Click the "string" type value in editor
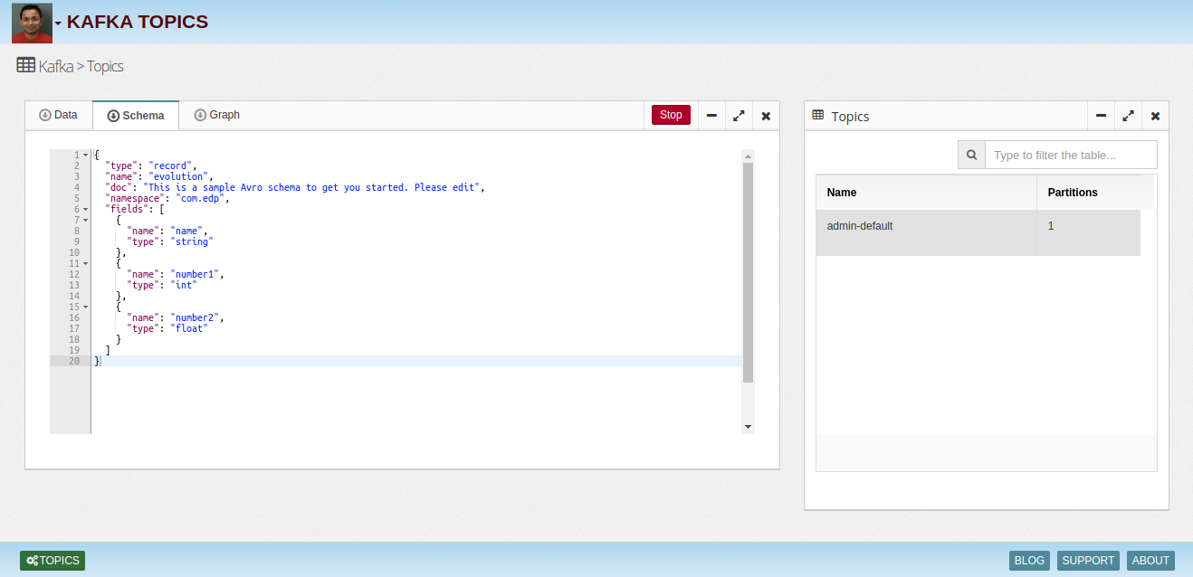 pos(192,241)
